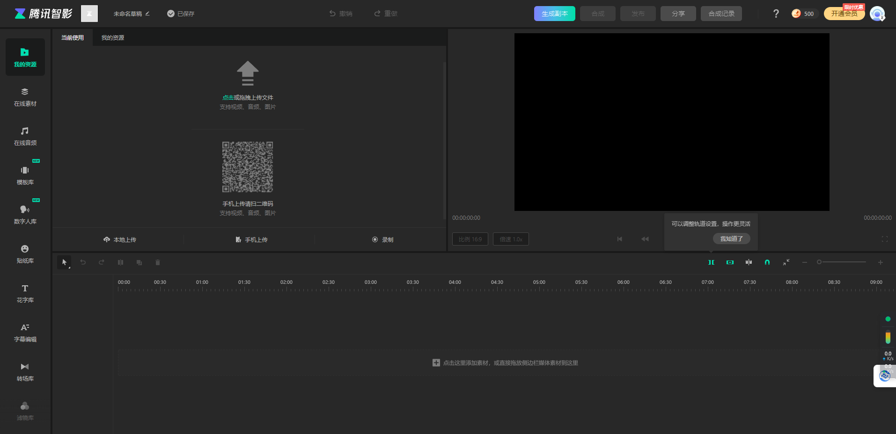Open the 在线音频 online audio panel
Viewport: 896px width, 434px height.
(25, 136)
